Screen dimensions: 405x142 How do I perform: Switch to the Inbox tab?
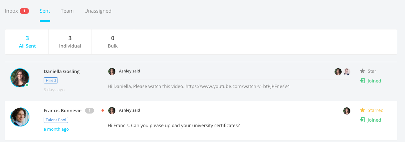(12, 11)
